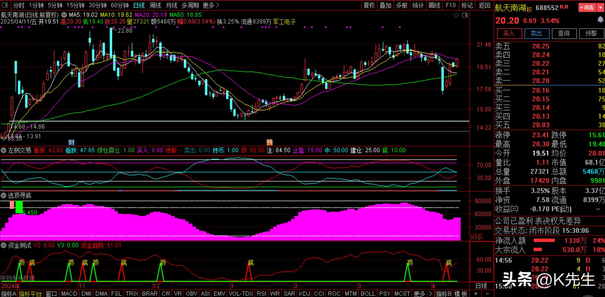The width and height of the screenshot is (605, 297).
Task: Click the 日线 period label below chart
Action: [481, 285]
